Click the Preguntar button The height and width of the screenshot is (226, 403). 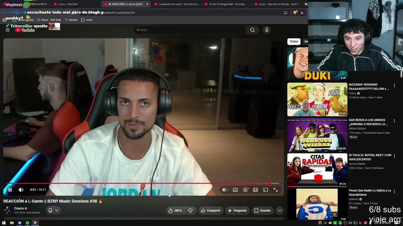[x=237, y=211]
